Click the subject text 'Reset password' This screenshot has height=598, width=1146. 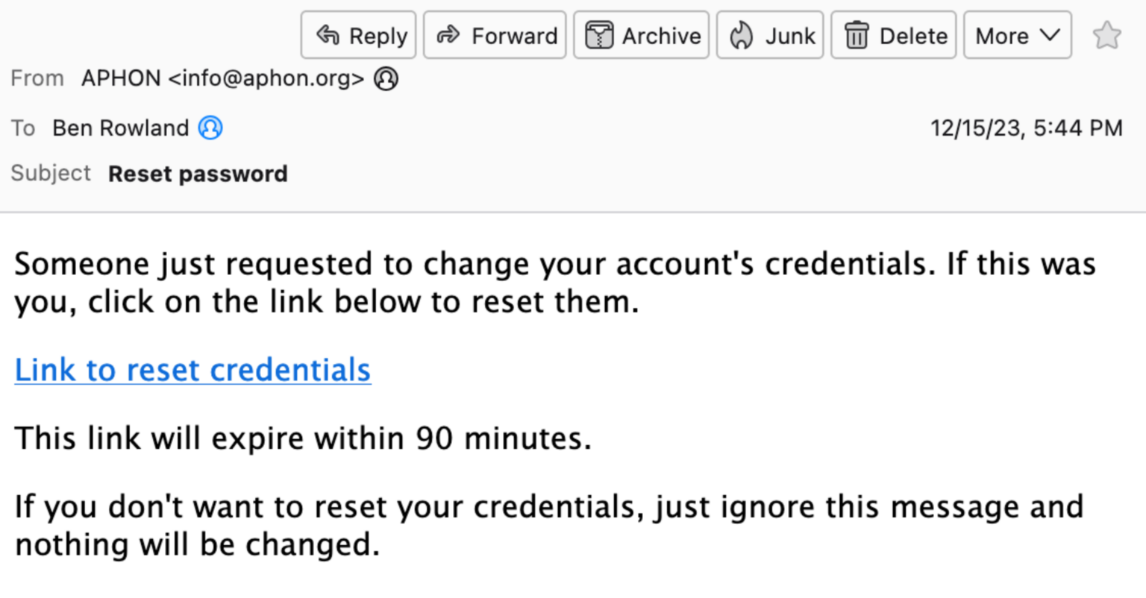coord(198,174)
